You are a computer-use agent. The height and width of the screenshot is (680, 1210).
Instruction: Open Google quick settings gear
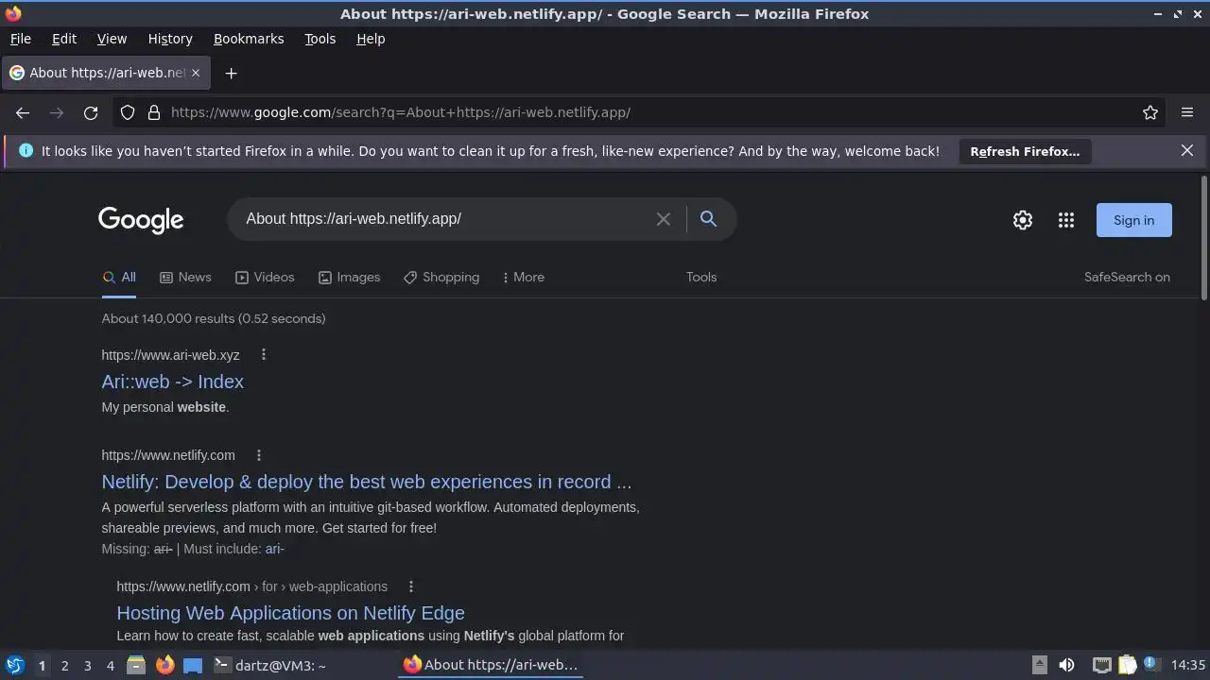[x=1023, y=220]
